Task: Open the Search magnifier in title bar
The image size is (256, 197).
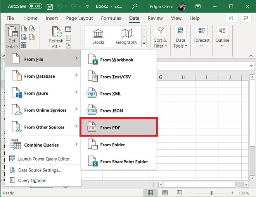Action: [x=135, y=7]
